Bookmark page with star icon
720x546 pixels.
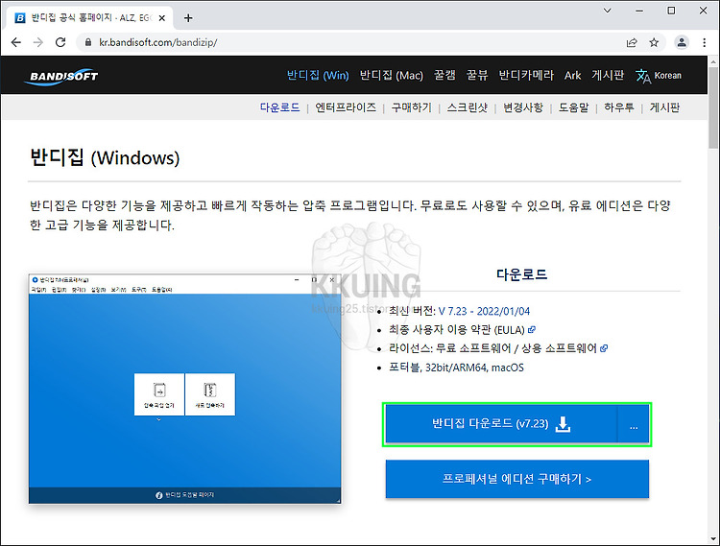point(654,42)
